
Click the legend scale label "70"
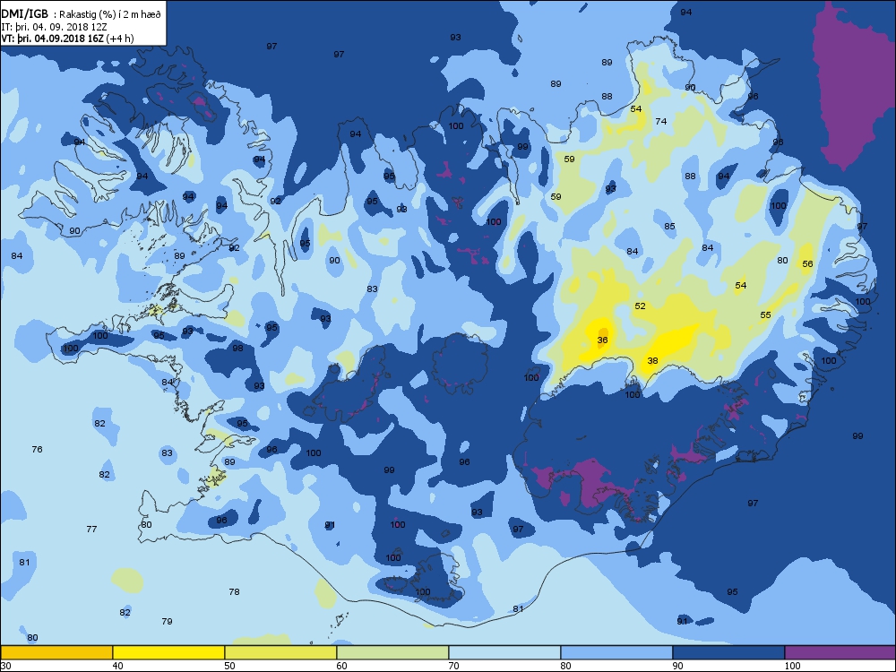[x=453, y=666]
